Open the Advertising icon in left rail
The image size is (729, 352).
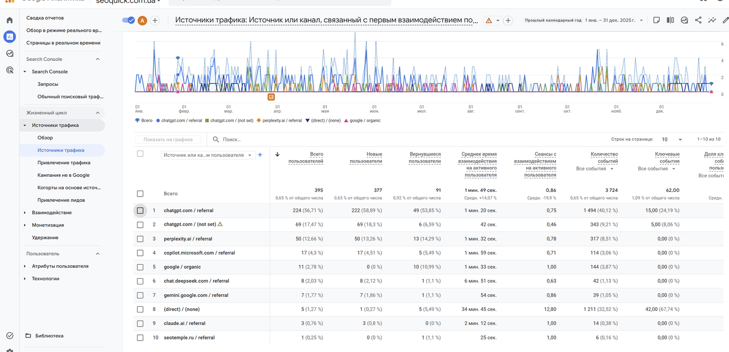(x=9, y=70)
